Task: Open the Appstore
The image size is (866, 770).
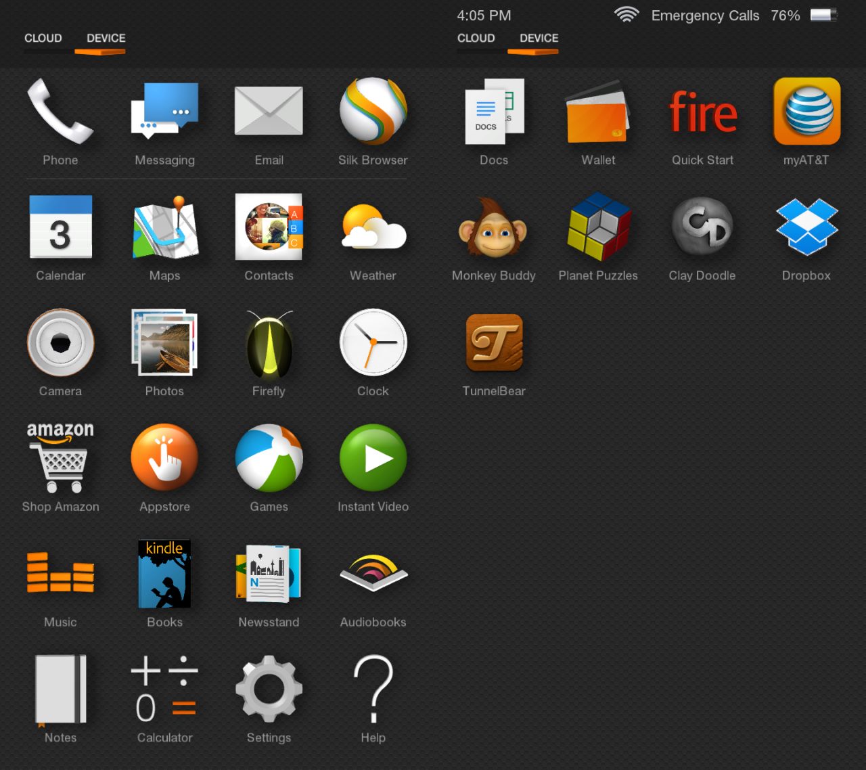Action: coord(164,458)
